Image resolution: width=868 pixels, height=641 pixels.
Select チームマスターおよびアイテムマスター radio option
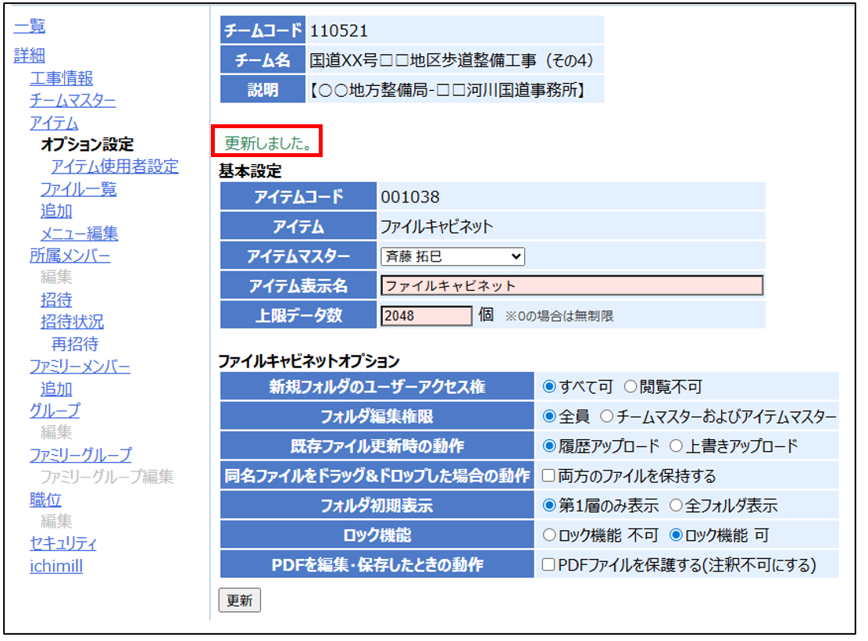click(606, 417)
